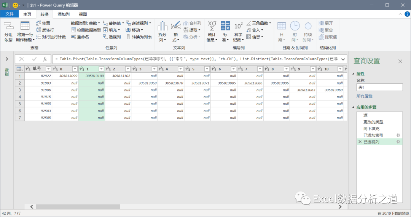Click the formula bar confirm checkmark
The width and height of the screenshot is (411, 217).
(x=34, y=59)
